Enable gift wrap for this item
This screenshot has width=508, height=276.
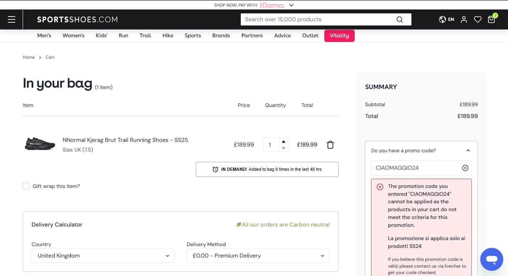26,186
